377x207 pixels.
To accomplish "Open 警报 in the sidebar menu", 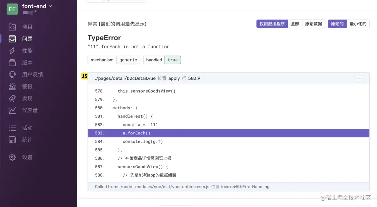I will click(27, 87).
